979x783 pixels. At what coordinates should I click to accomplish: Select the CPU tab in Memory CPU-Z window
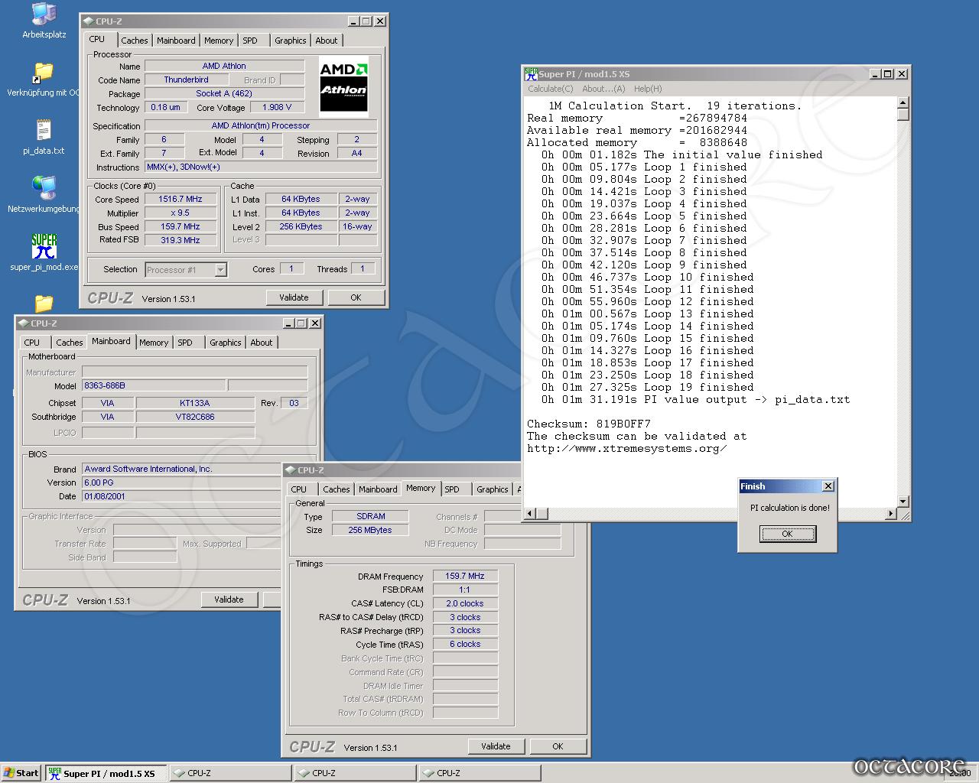[x=299, y=489]
